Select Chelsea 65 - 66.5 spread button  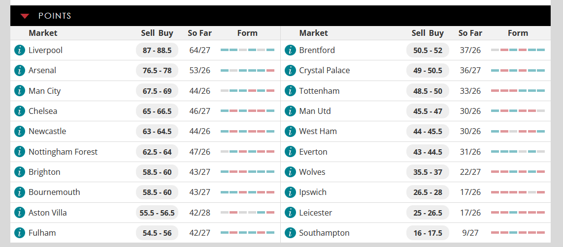(x=157, y=111)
